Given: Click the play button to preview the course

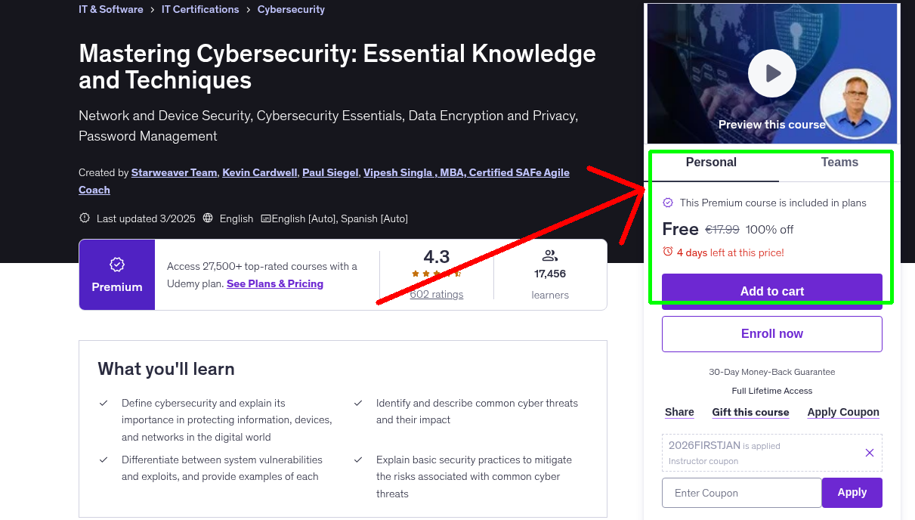Looking at the screenshot, I should click(771, 73).
